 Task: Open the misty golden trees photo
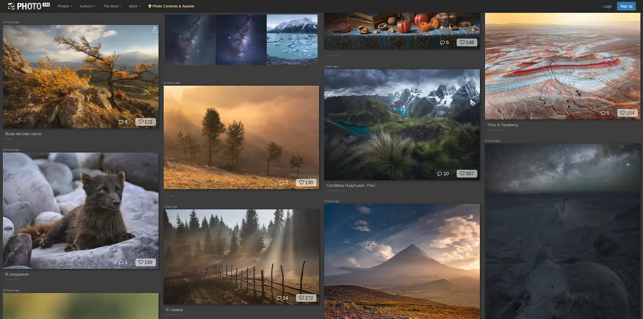coord(241,137)
